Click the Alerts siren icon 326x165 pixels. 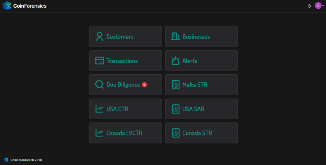tap(175, 61)
